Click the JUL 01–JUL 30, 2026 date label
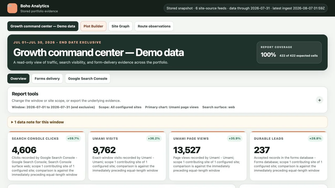335x188 pixels. (x=57, y=42)
